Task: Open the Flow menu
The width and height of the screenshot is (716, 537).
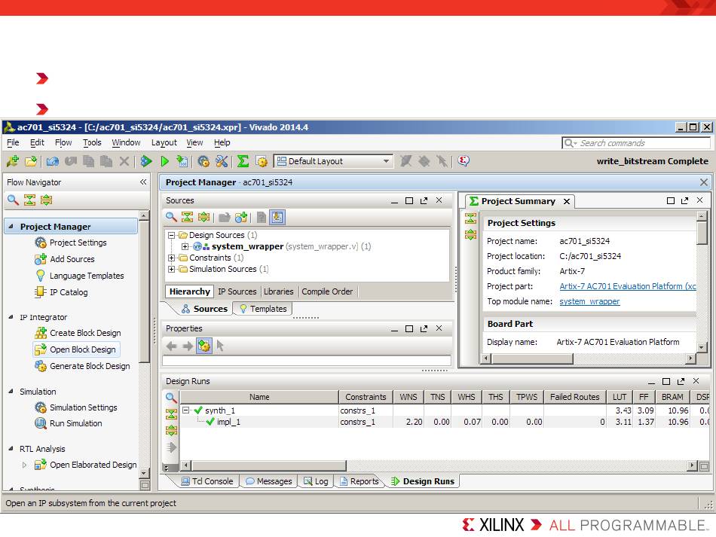Action: click(x=63, y=143)
